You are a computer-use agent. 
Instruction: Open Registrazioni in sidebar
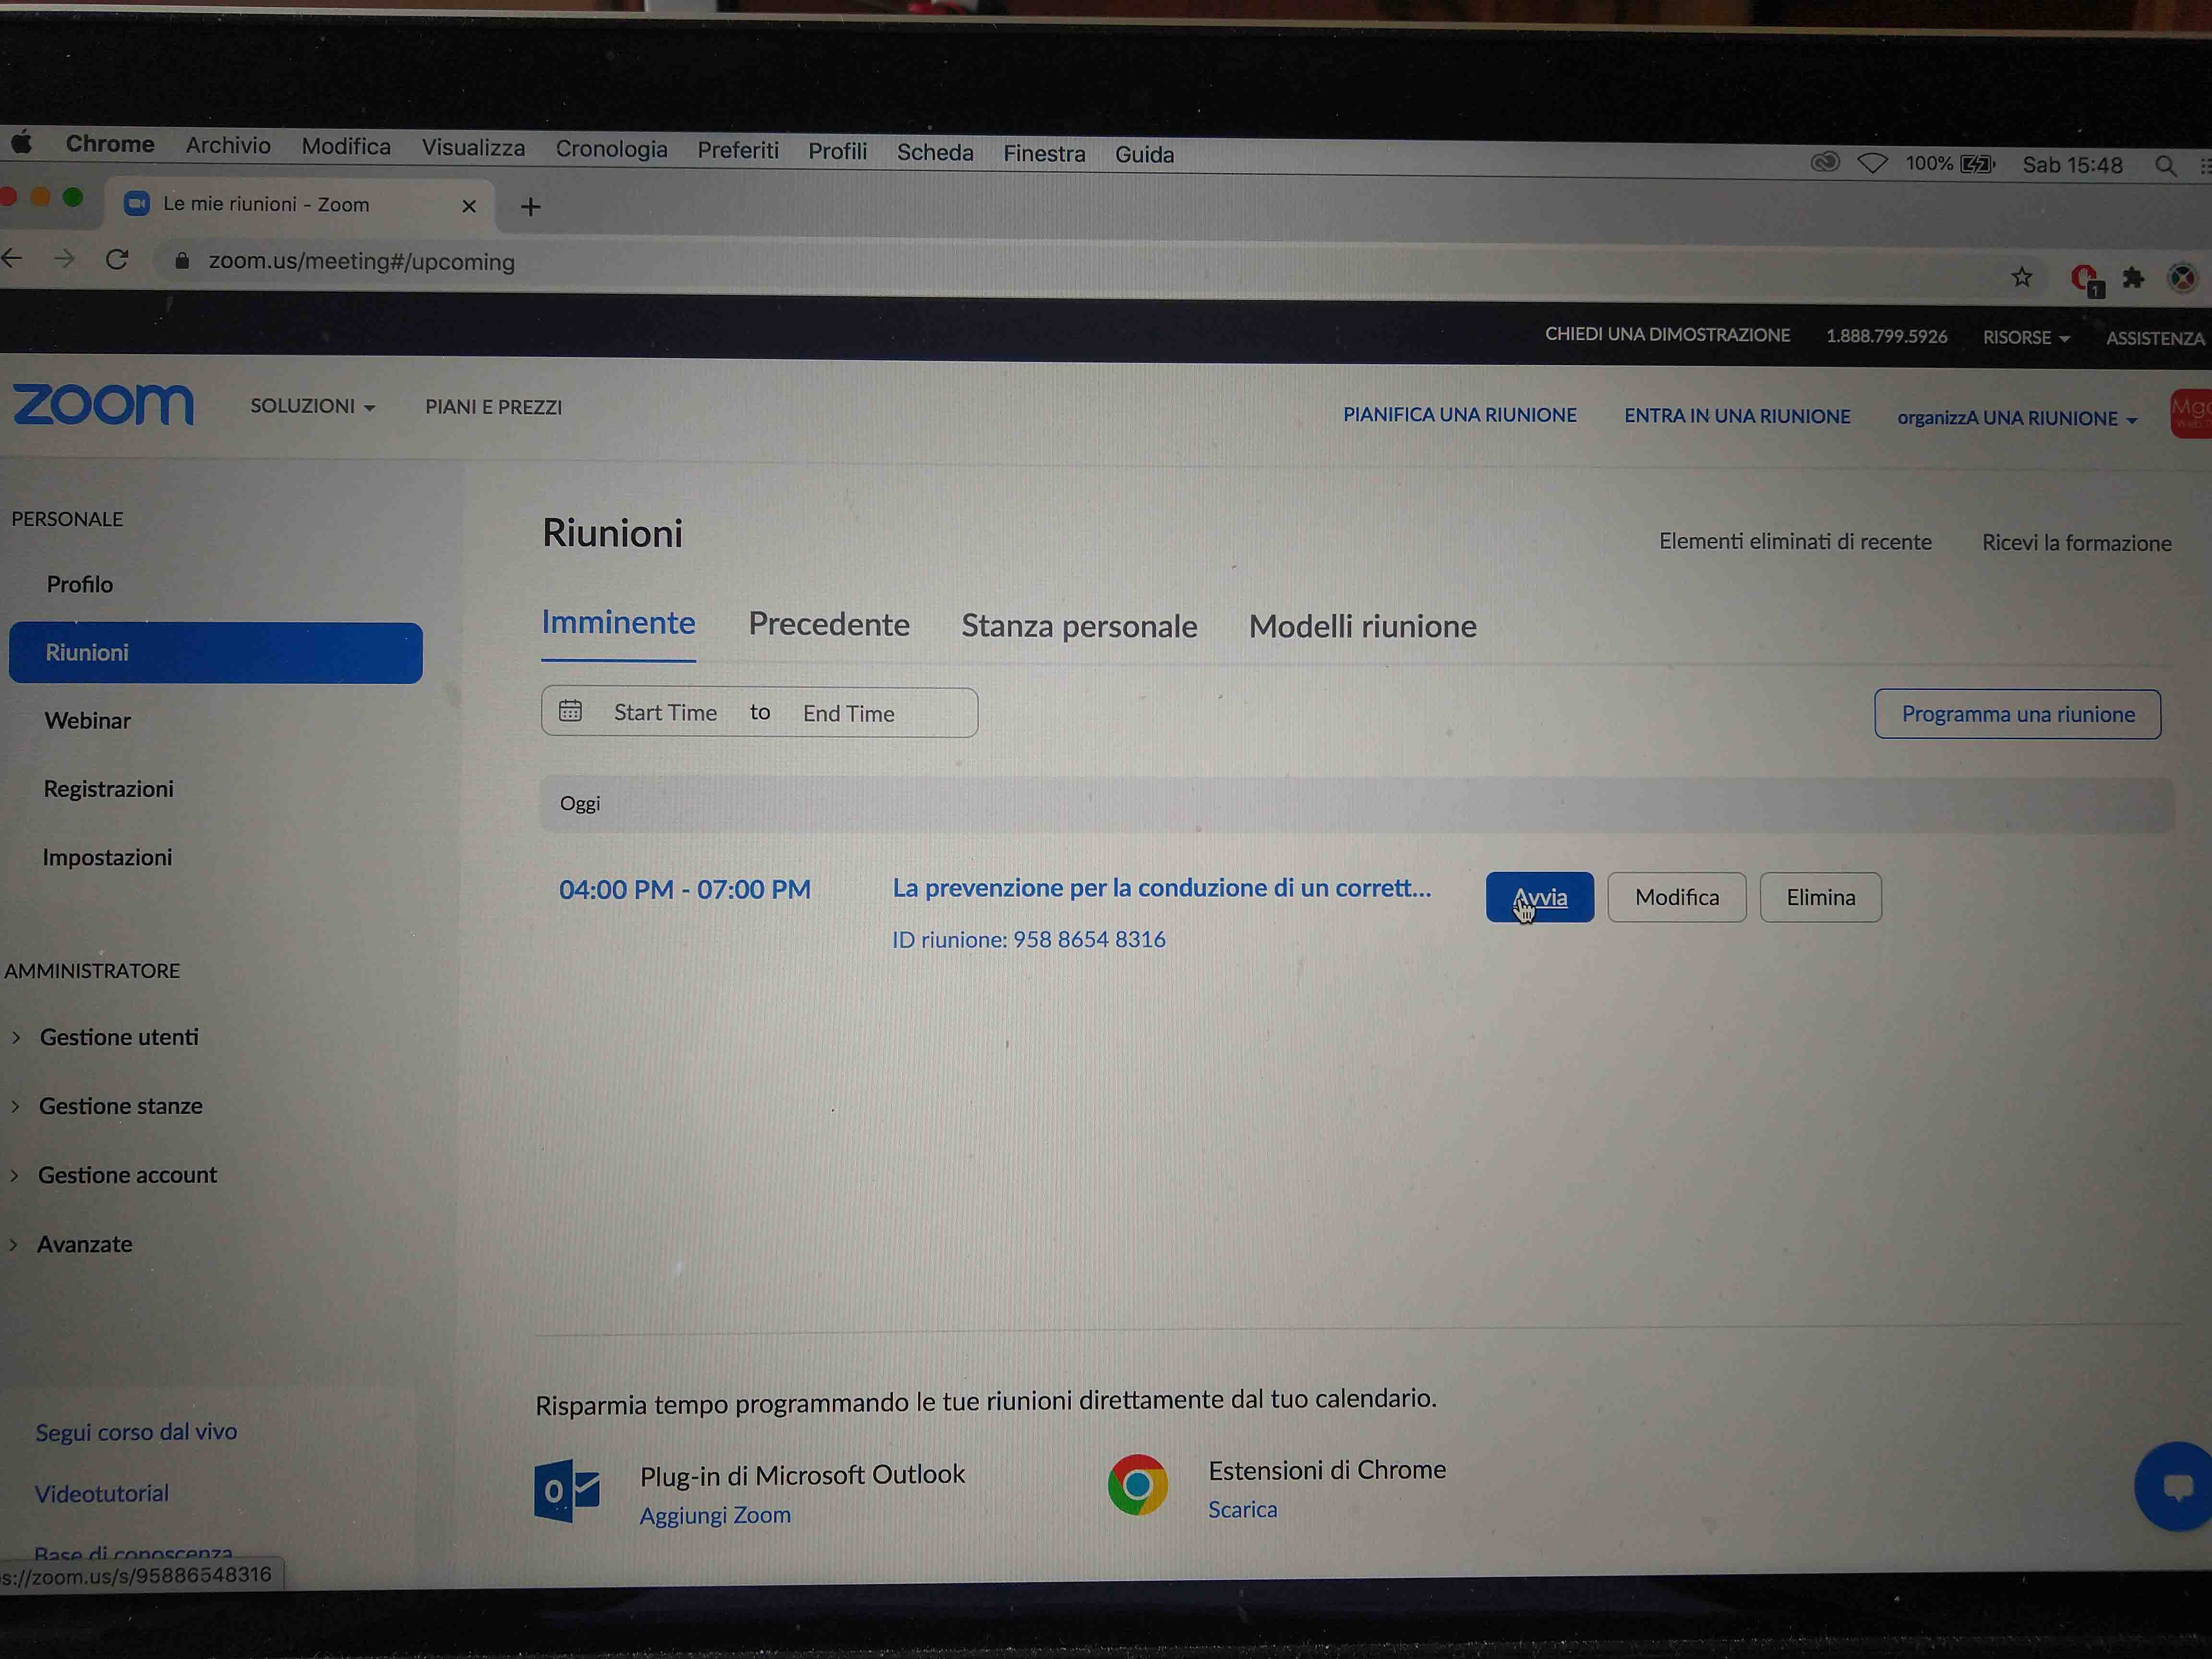(108, 789)
